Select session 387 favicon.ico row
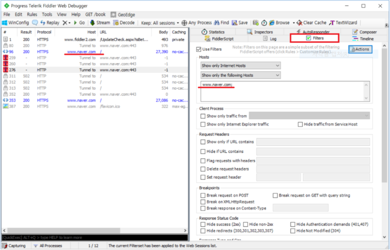The width and height of the screenshot is (390, 250). point(95,106)
